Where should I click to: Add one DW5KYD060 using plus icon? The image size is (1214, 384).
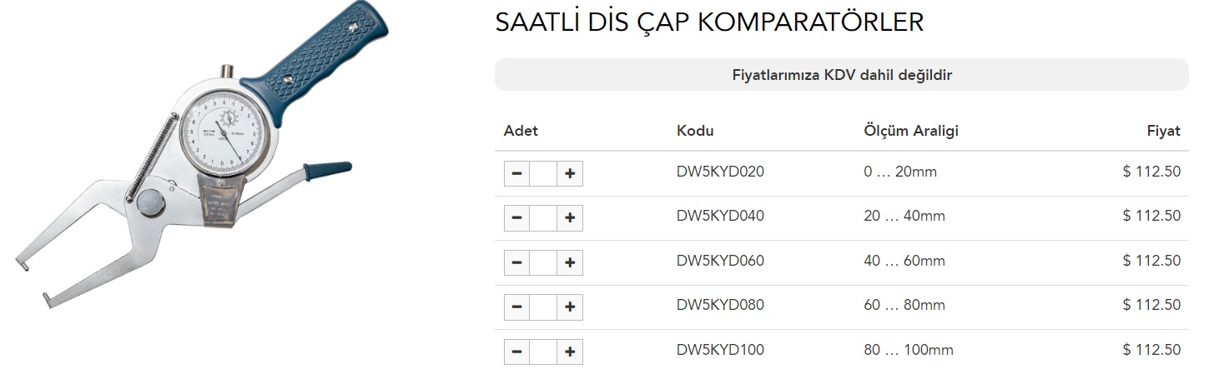(x=570, y=262)
